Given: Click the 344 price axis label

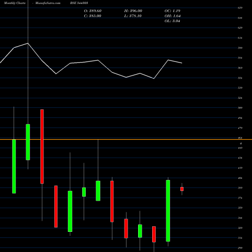Looking at the screenshot, I should 240,218.
